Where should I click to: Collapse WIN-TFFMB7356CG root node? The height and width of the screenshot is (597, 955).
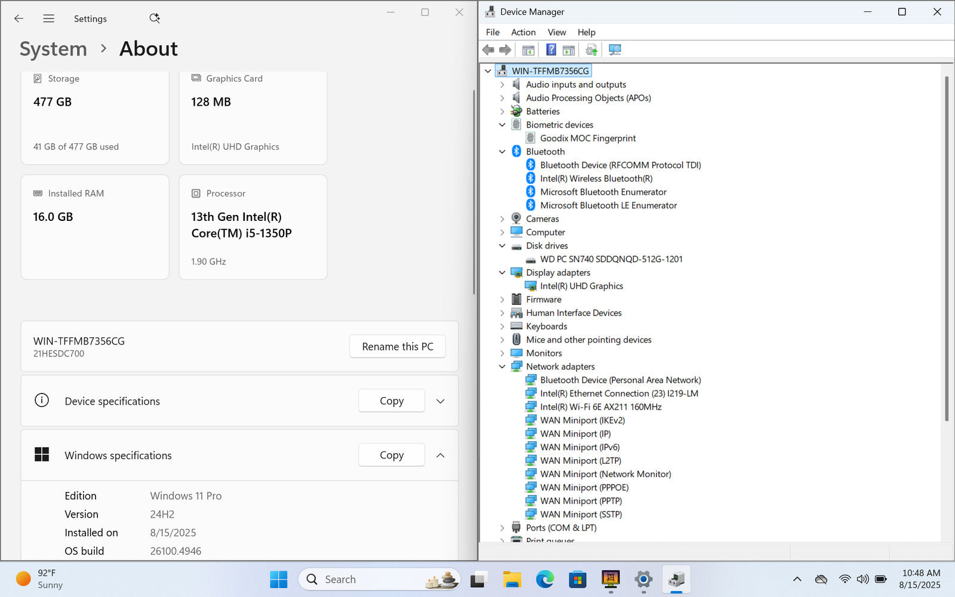tap(488, 71)
